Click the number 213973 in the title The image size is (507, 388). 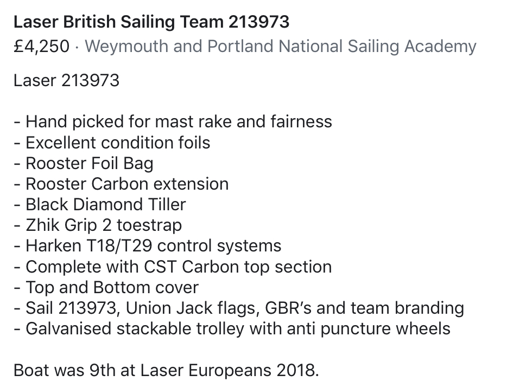(x=259, y=22)
